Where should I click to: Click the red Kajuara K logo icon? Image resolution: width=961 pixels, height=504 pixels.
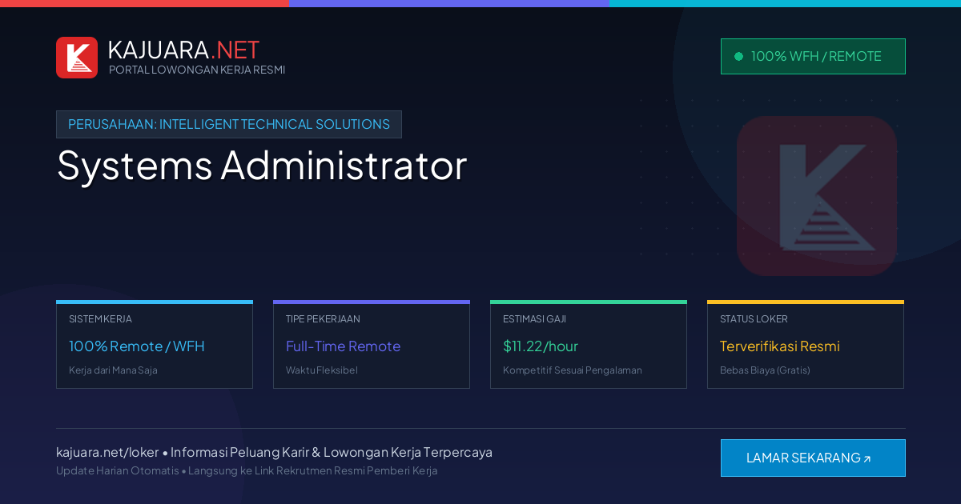point(77,58)
